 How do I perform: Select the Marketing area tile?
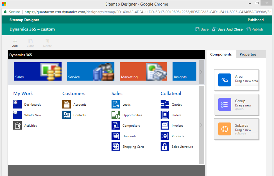[x=143, y=71]
